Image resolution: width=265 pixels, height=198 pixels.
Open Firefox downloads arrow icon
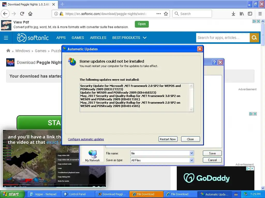point(233,14)
